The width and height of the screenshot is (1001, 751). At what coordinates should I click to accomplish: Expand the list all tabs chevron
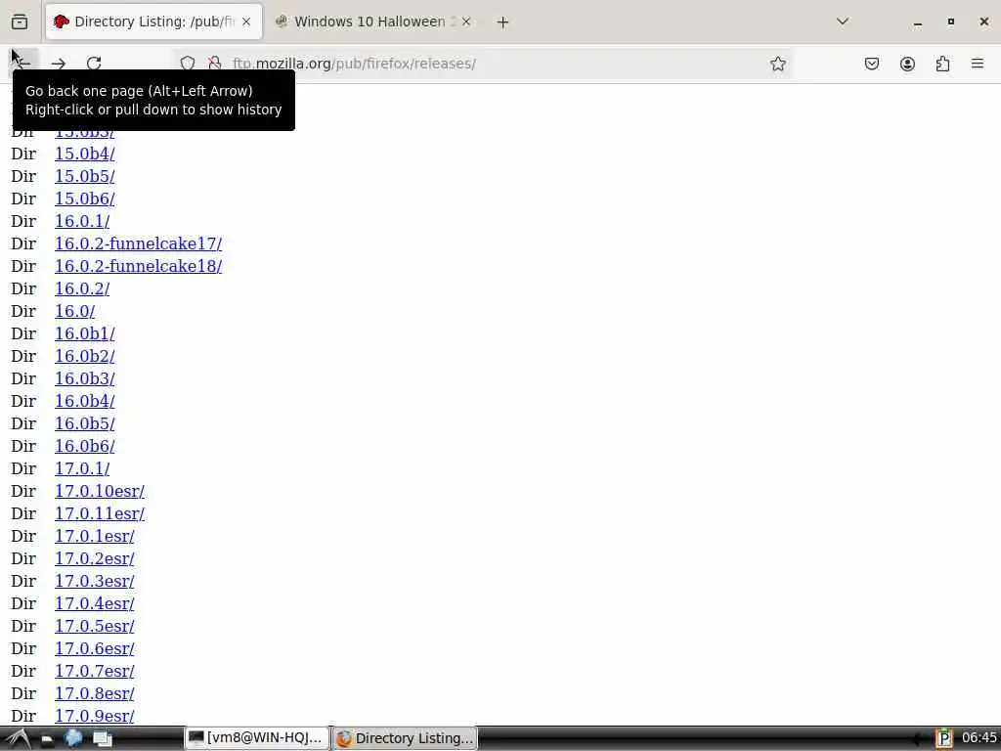pos(843,22)
